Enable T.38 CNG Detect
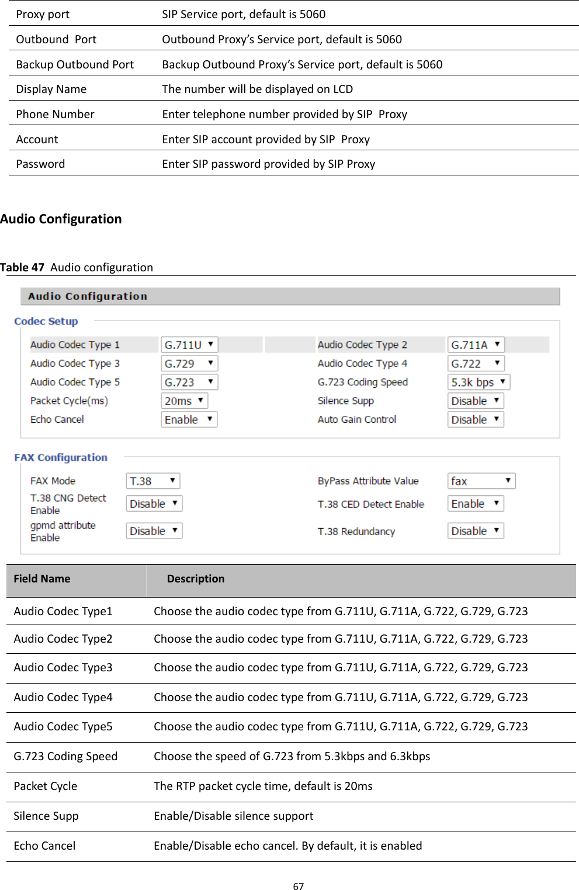 (154, 503)
